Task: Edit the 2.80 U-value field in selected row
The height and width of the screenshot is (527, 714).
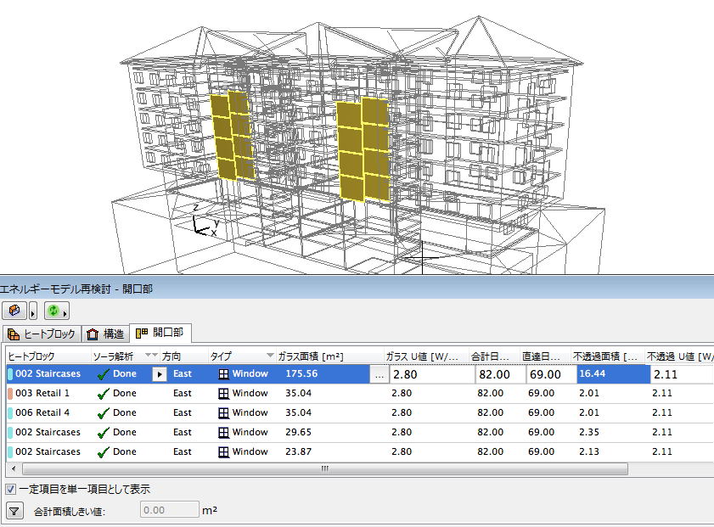Action: (x=431, y=374)
